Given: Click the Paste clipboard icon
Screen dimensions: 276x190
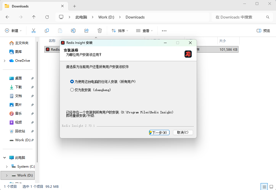Looking at the screenshot, I should click(x=60, y=31).
